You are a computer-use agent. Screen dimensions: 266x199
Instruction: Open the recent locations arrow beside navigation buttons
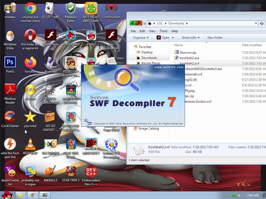145,24
